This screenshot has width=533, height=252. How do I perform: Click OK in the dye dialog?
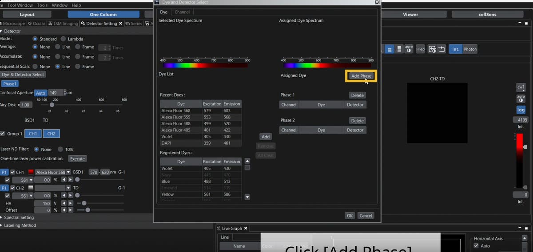coord(350,216)
